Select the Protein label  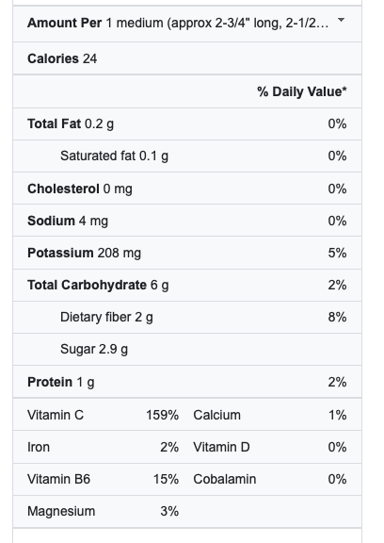tap(50, 382)
